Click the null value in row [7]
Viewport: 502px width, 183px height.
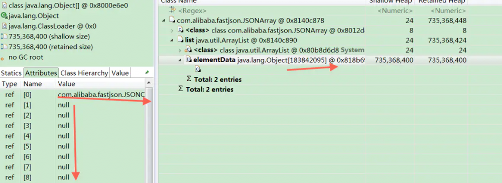click(x=63, y=167)
